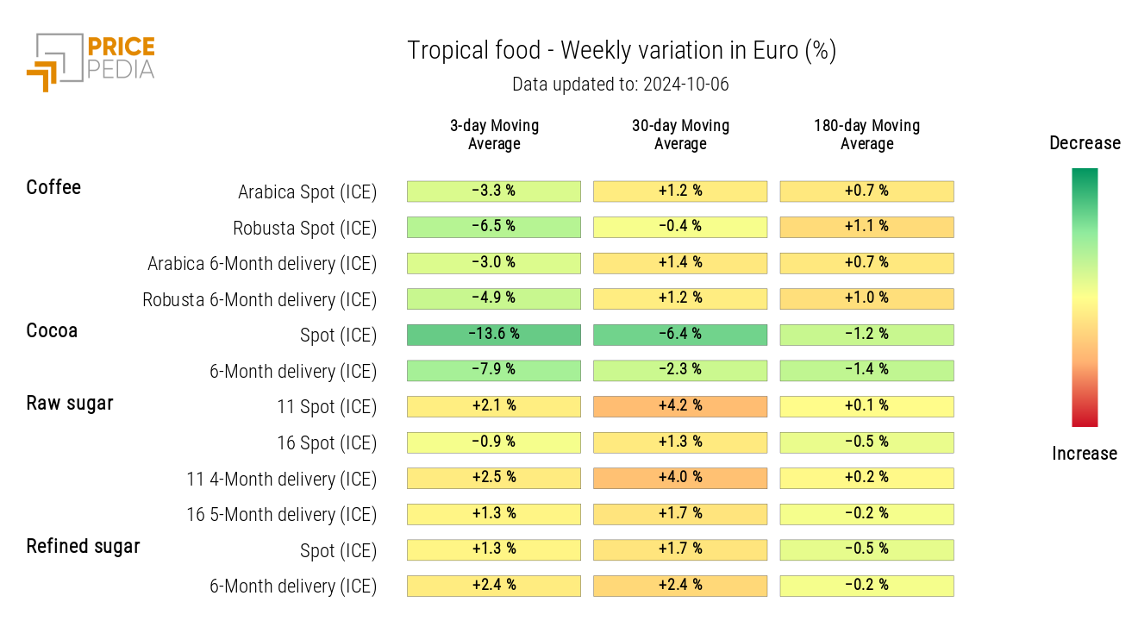
Task: Click the color gradient legend bar
Action: click(1085, 297)
